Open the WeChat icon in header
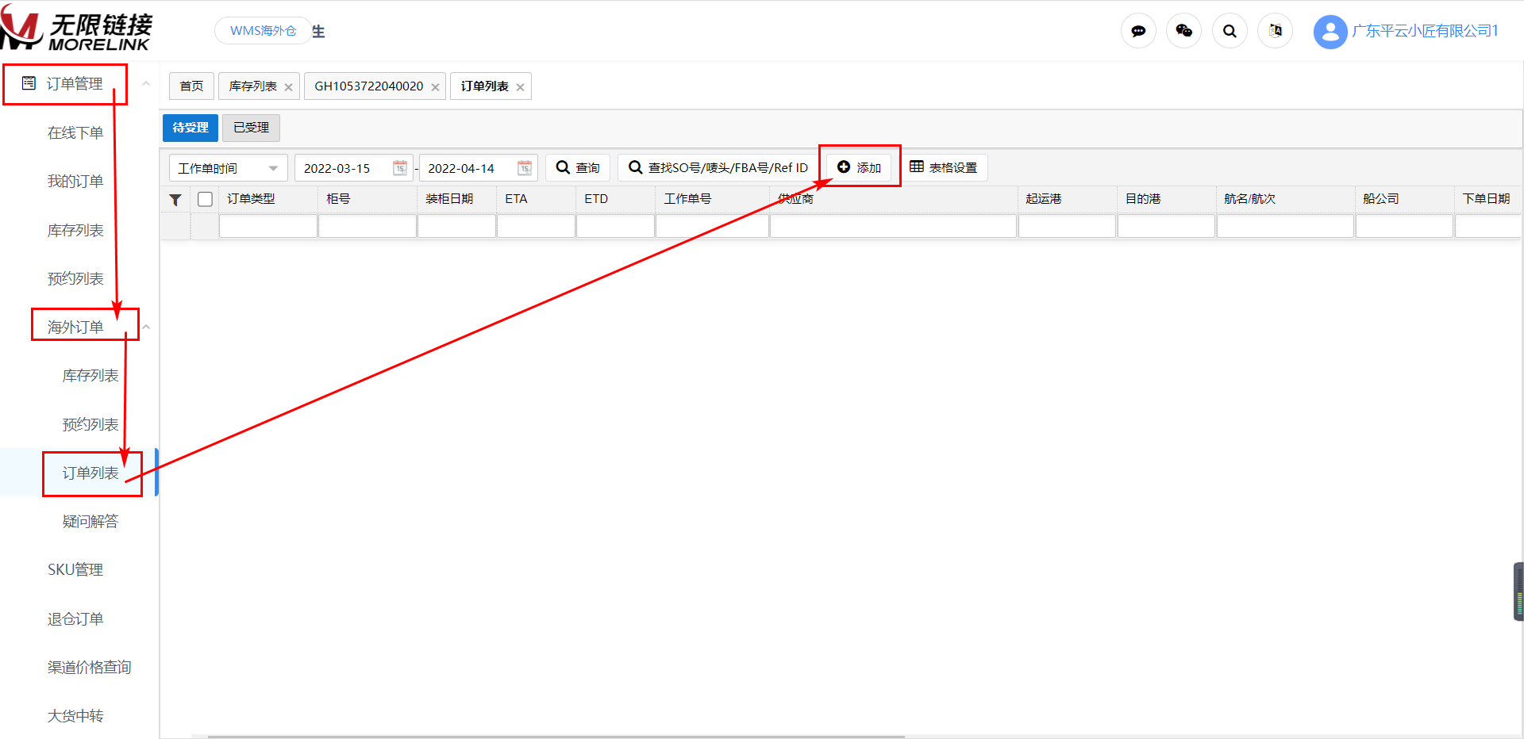 [1183, 31]
